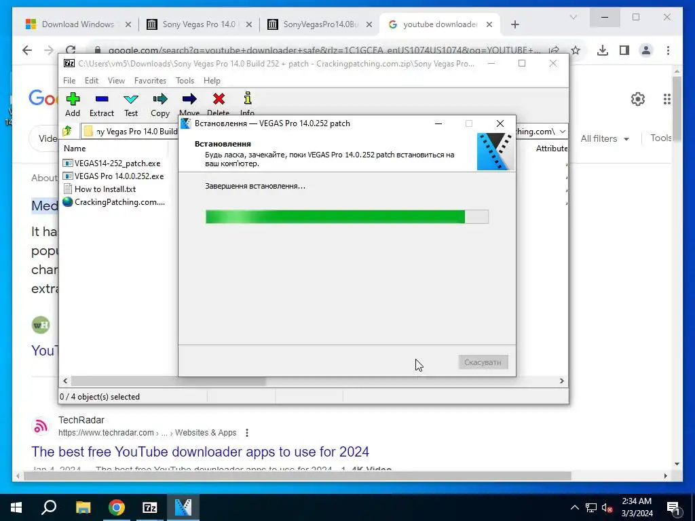Open Chrome tab search chevron

click(x=573, y=17)
